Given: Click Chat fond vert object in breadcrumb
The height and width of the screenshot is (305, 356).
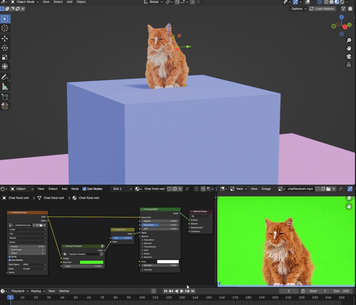Looking at the screenshot, I should (x=19, y=198).
